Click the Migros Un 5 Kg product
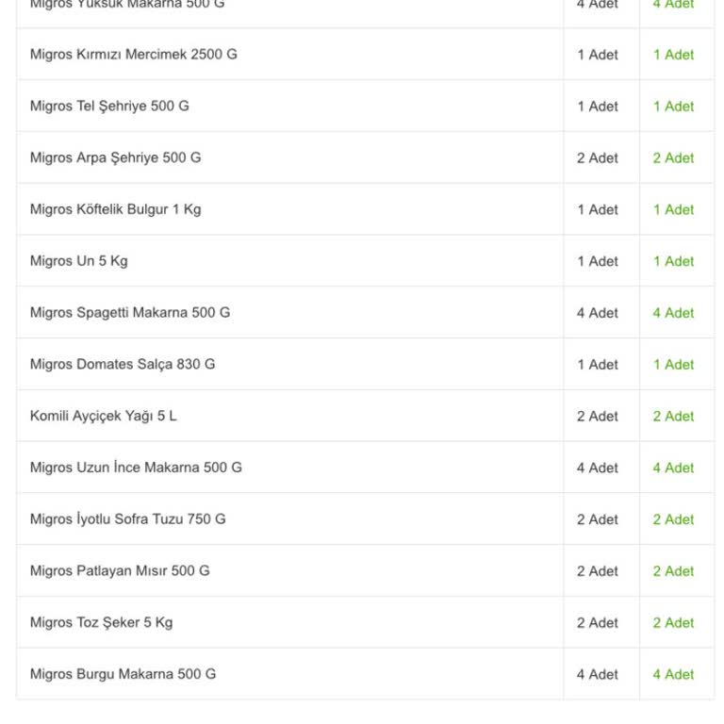 click(x=78, y=261)
